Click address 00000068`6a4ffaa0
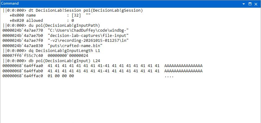This screenshot has height=123, width=261. [23, 66]
